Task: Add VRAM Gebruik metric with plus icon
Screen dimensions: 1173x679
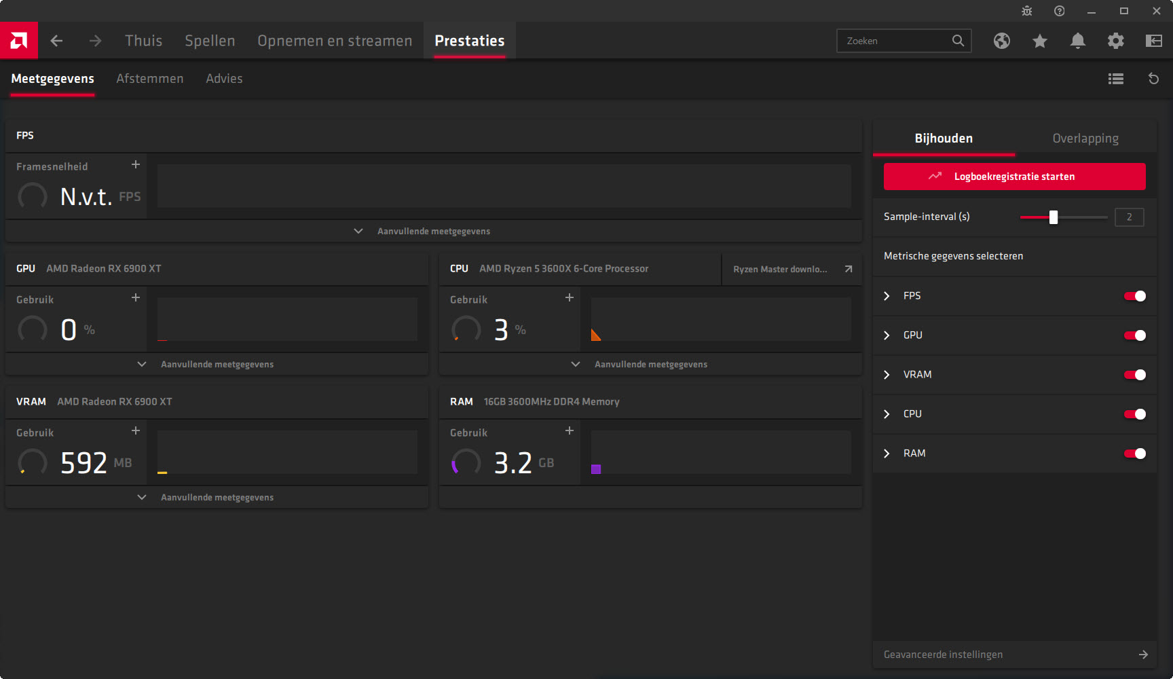Action: point(136,430)
